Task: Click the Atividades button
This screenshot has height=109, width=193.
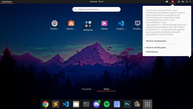Action: (7, 2)
